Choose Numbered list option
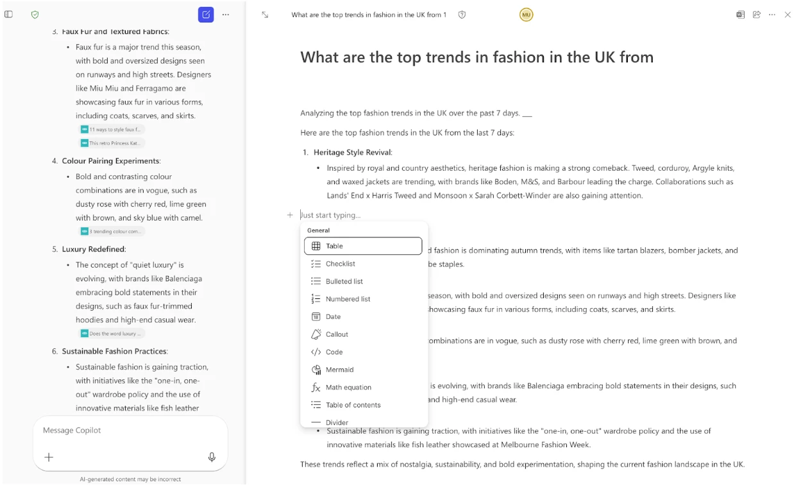Image resolution: width=803 pixels, height=489 pixels. point(363,299)
